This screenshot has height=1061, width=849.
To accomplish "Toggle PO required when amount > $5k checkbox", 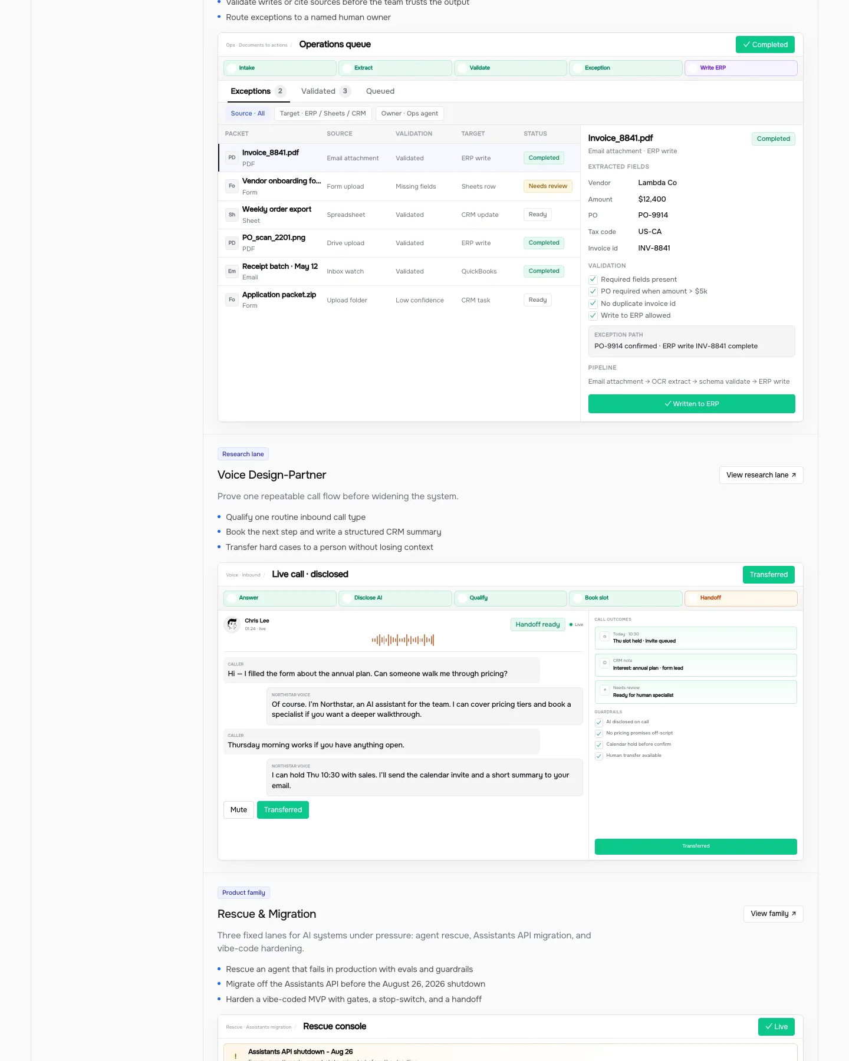I will (593, 291).
